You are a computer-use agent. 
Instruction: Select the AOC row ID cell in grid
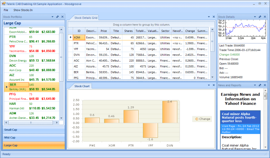click(79, 61)
